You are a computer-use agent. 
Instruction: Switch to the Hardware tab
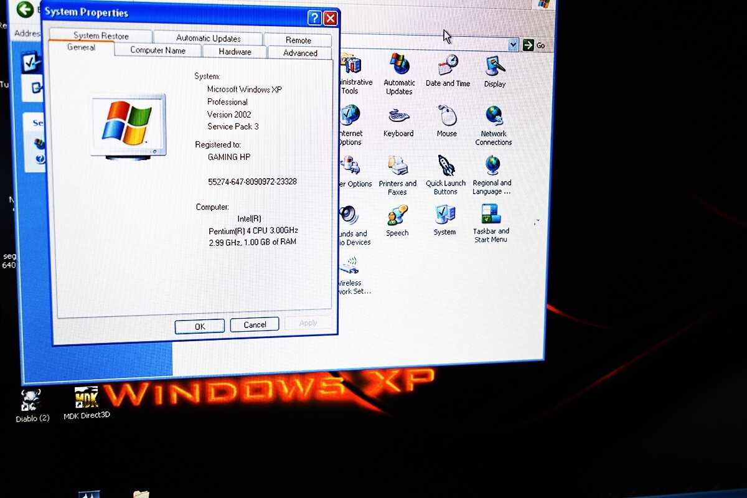pos(235,52)
